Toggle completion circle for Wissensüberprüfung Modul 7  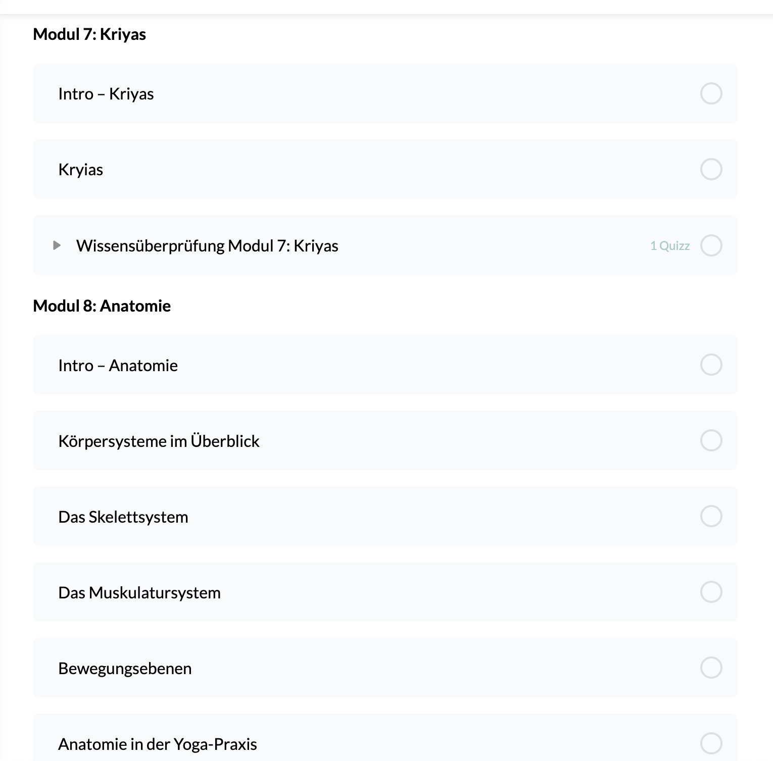(x=711, y=245)
